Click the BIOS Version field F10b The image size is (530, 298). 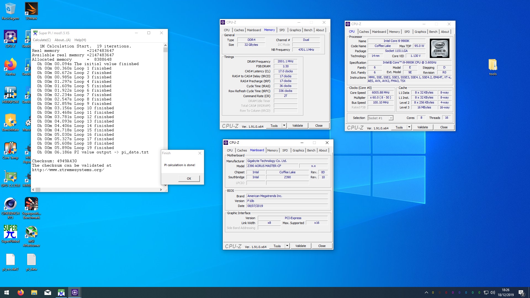click(x=287, y=201)
